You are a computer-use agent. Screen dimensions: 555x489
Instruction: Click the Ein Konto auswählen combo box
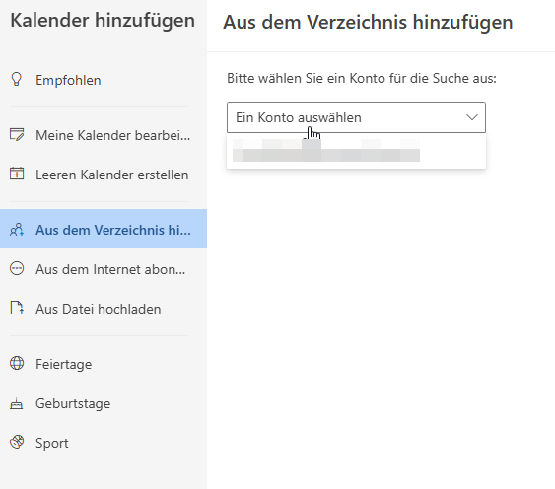356,117
